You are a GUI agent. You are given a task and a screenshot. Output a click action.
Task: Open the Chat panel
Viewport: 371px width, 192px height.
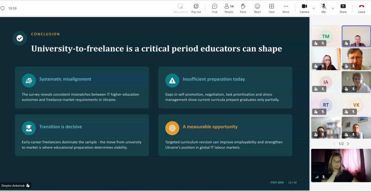click(x=214, y=9)
